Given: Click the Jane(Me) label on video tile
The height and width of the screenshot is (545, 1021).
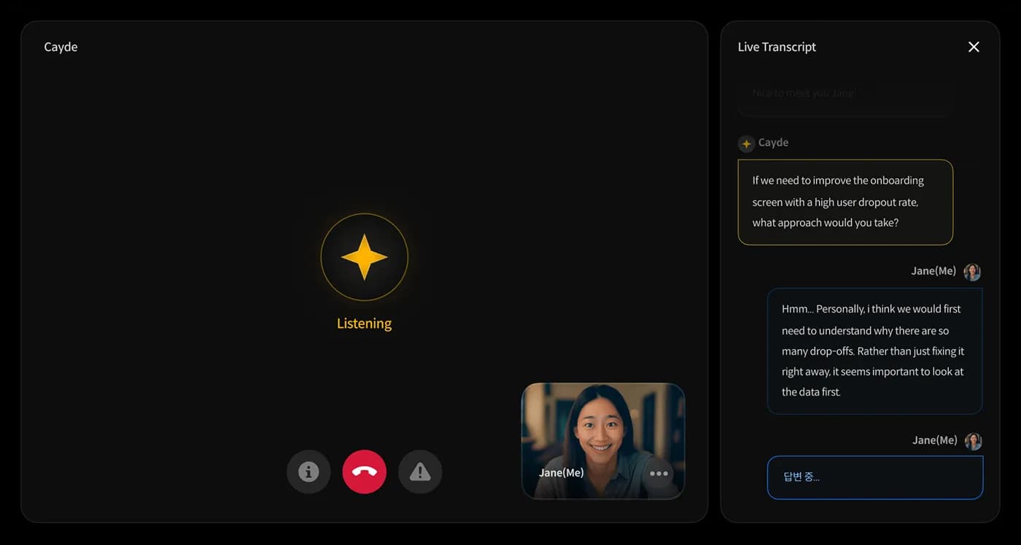Looking at the screenshot, I should coord(561,473).
